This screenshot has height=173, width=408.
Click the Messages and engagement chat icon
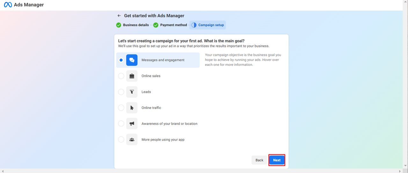coord(132,60)
